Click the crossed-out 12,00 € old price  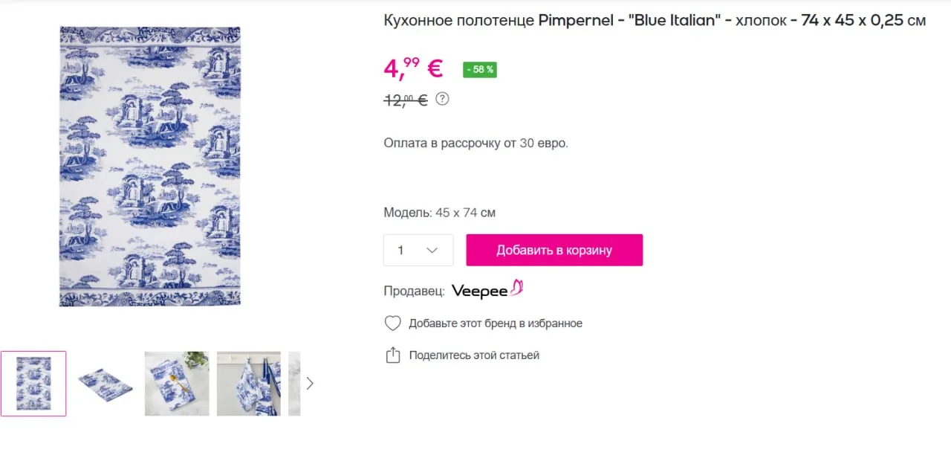pos(406,100)
